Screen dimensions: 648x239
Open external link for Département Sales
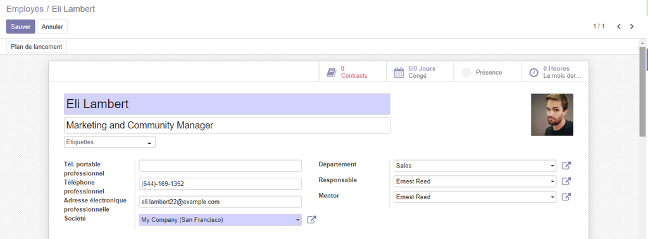coord(566,166)
